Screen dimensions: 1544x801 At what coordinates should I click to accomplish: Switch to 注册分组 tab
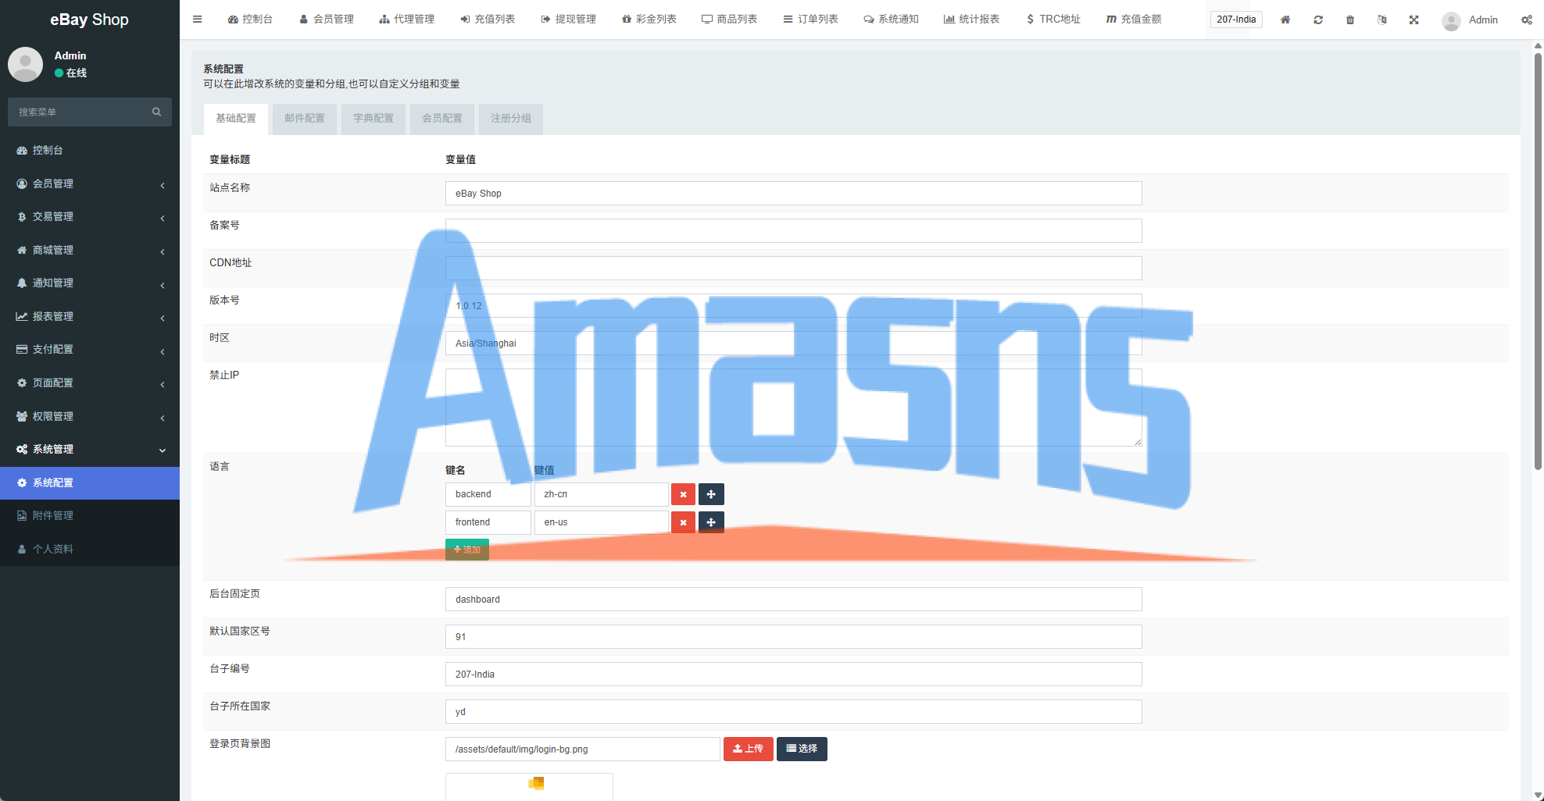point(511,119)
